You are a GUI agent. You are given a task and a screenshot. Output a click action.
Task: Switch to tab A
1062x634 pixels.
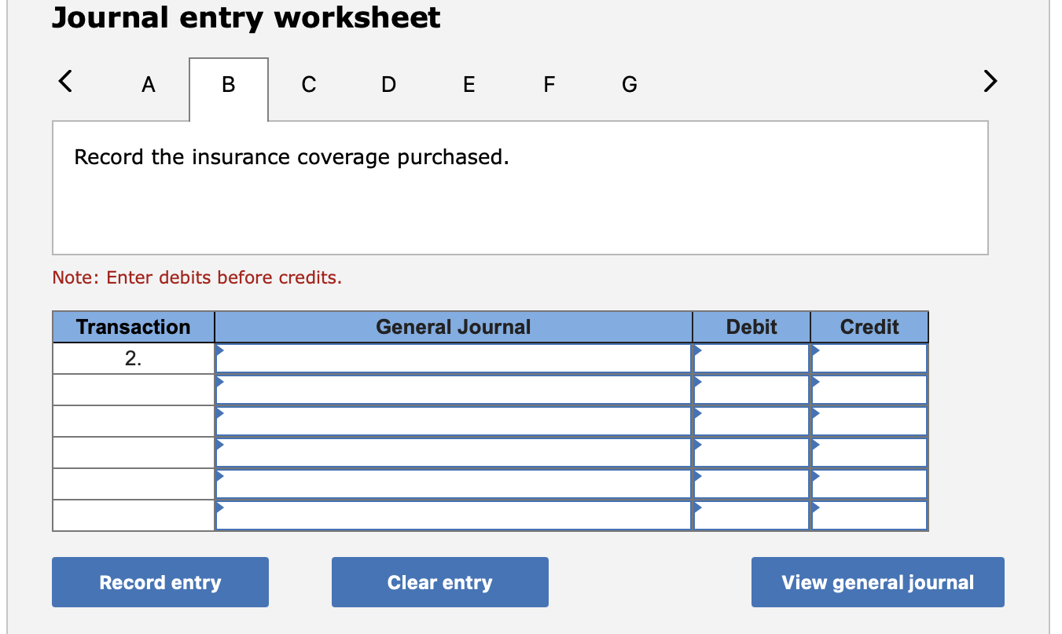coord(148,85)
